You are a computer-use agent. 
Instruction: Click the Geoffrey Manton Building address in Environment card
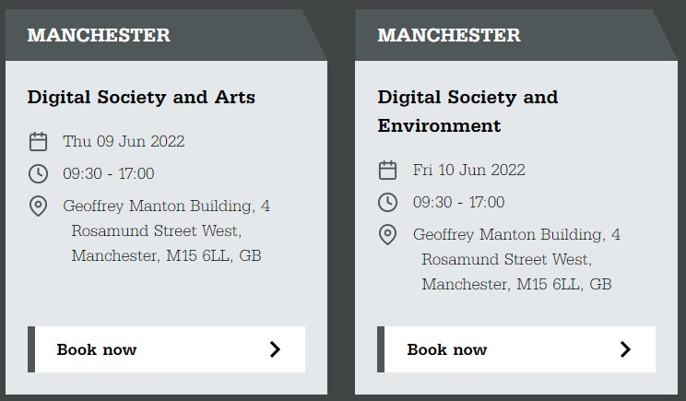pos(516,259)
